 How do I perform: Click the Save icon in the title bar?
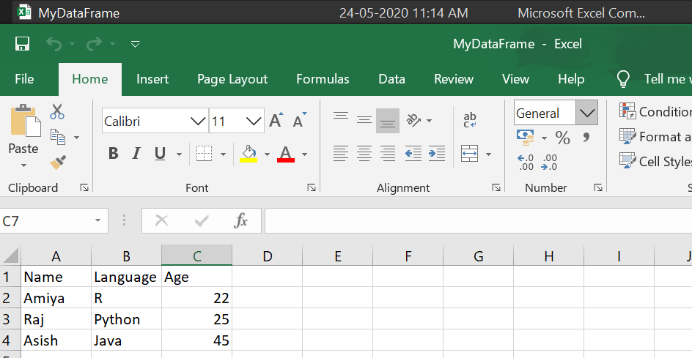click(23, 44)
